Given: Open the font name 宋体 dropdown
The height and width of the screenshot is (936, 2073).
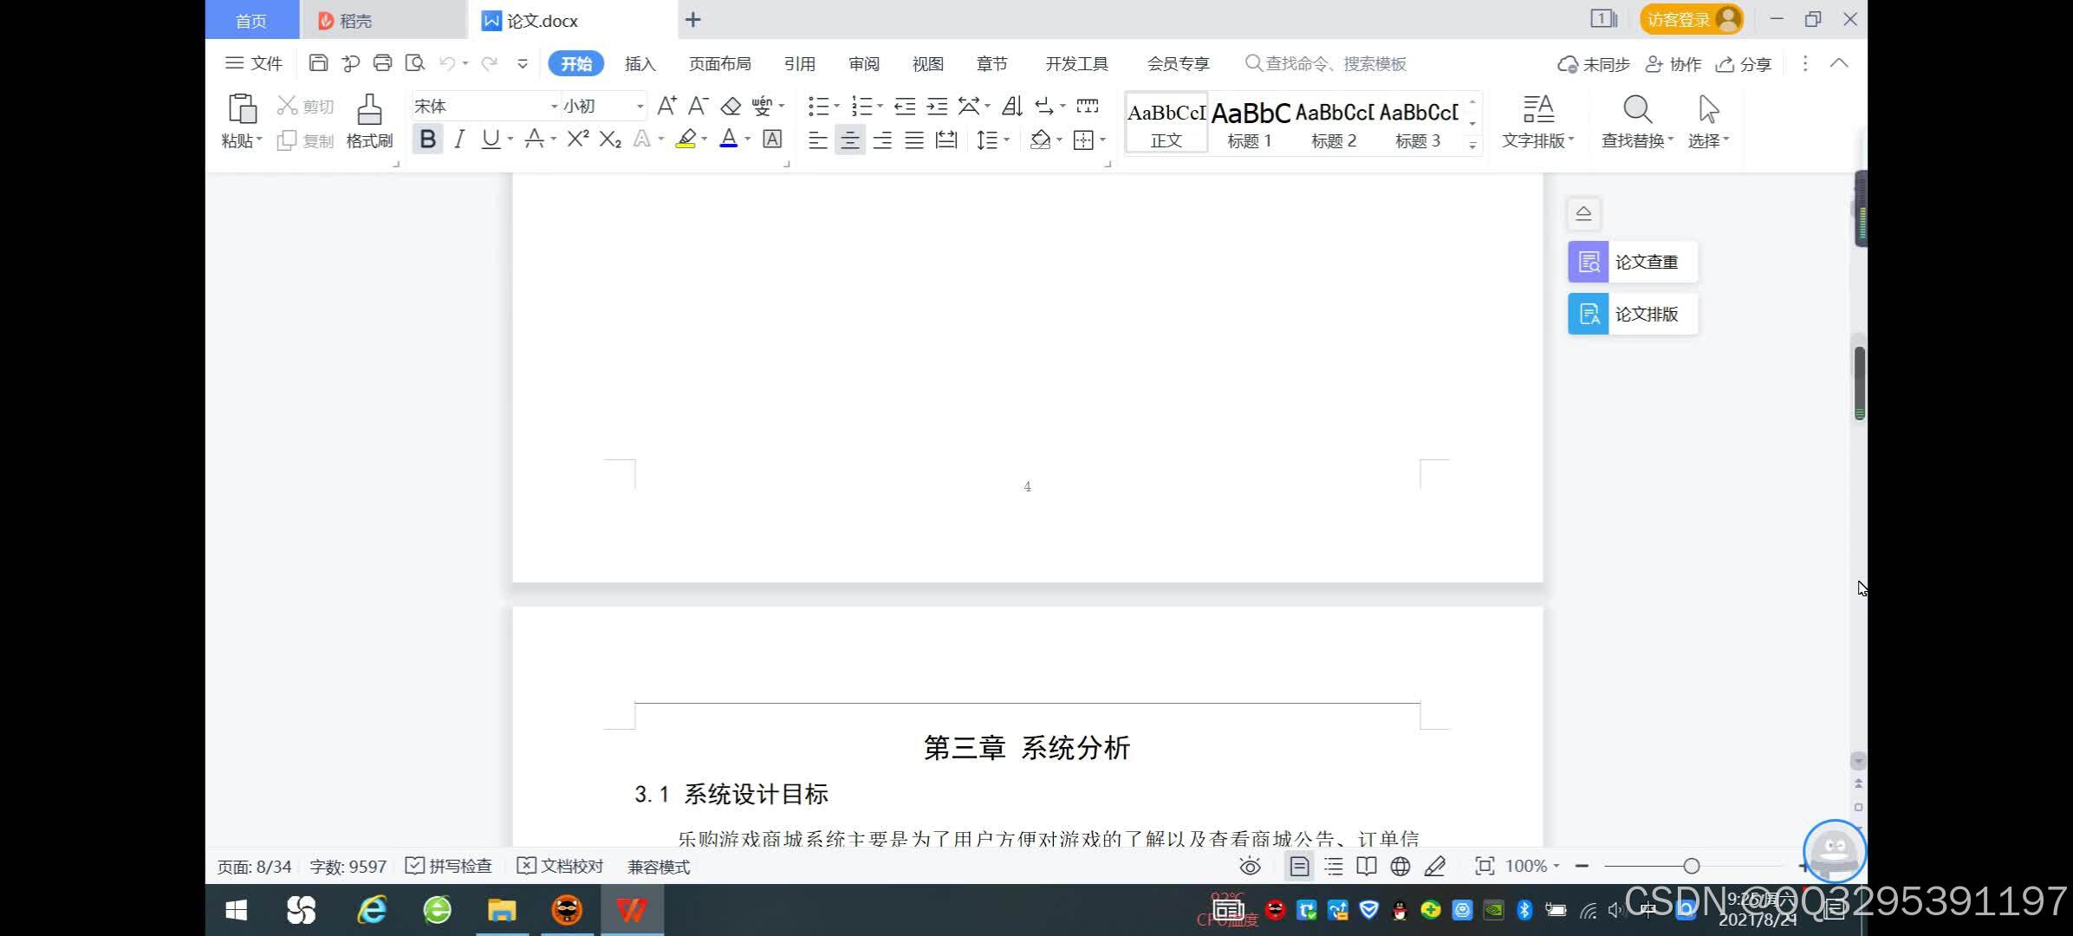Looking at the screenshot, I should [x=555, y=107].
